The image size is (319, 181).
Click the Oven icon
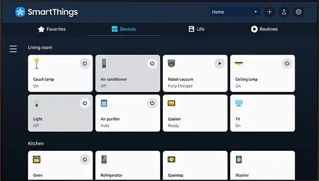[37, 160]
